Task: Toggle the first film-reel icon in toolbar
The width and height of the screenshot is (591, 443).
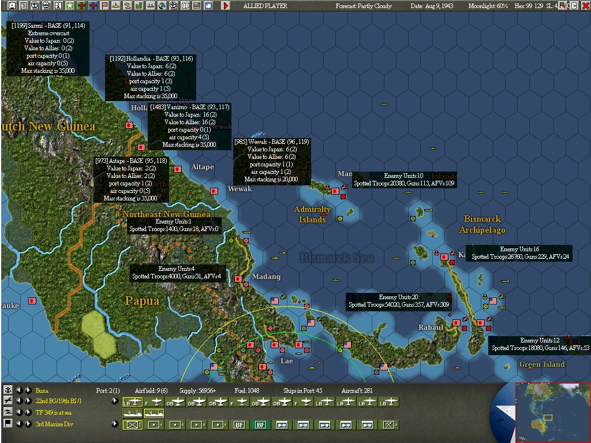Action: coord(35,6)
